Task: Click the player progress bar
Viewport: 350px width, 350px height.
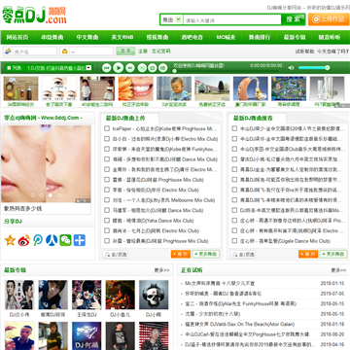Action: [x=227, y=71]
